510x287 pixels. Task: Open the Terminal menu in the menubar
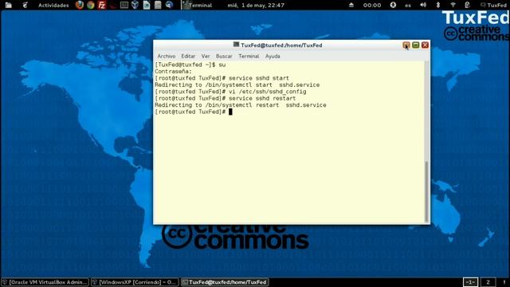click(249, 56)
